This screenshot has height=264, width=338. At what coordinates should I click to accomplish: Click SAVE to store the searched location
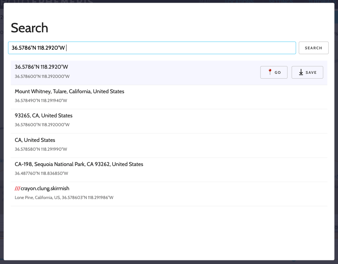pyautogui.click(x=307, y=72)
